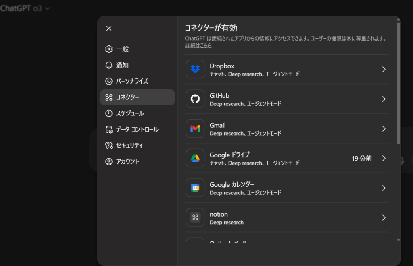Viewport: 413px width, 266px height.
Task: Click the GitHub connector name
Action: (x=219, y=96)
